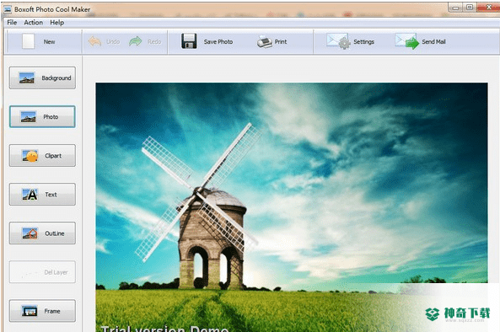500x332 pixels.
Task: Minimize the Boxoft Photo Cool Maker window
Action: point(455,8)
